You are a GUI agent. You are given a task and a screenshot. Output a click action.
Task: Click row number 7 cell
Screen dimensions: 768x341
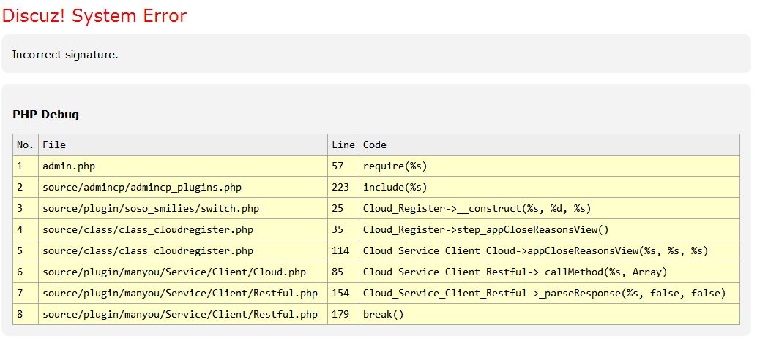26,293
